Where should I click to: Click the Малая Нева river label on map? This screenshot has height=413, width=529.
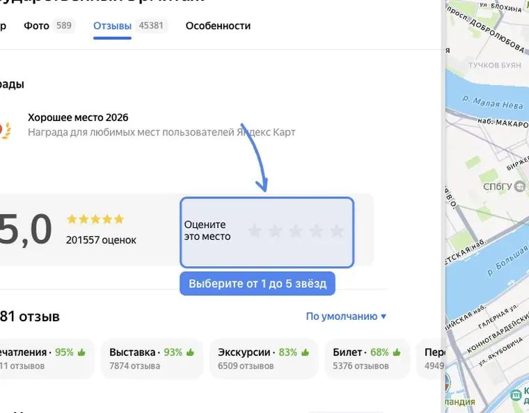point(493,102)
